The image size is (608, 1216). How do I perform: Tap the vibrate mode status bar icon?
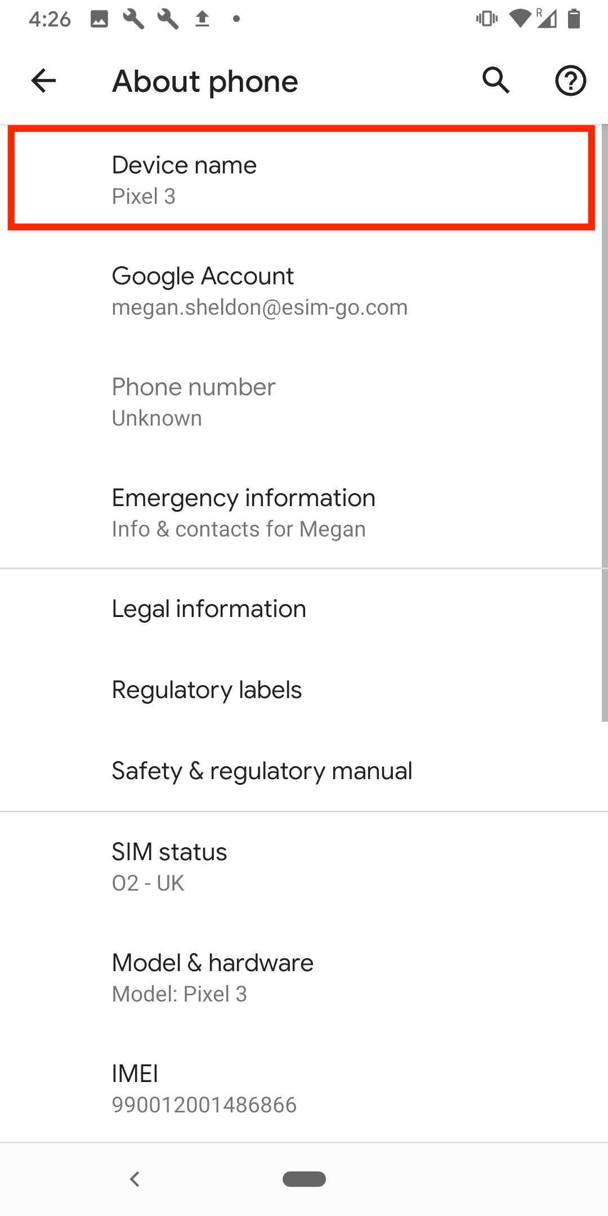(x=485, y=19)
